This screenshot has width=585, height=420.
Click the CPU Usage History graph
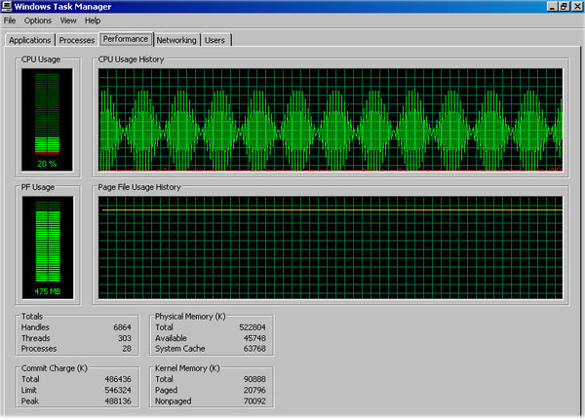point(331,120)
